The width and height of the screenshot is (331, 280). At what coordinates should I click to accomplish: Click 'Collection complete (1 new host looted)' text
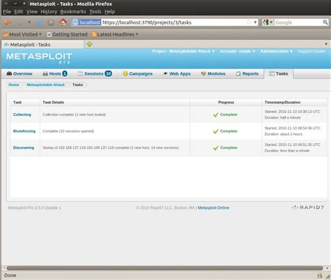coord(74,115)
